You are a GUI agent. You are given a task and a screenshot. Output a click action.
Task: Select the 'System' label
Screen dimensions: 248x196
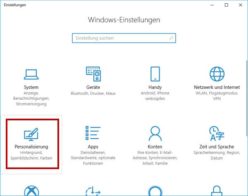pyautogui.click(x=31, y=87)
